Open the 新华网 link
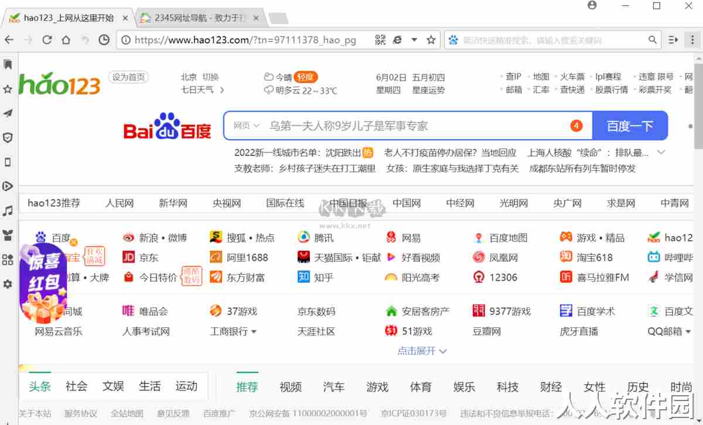The height and width of the screenshot is (425, 703). click(173, 203)
